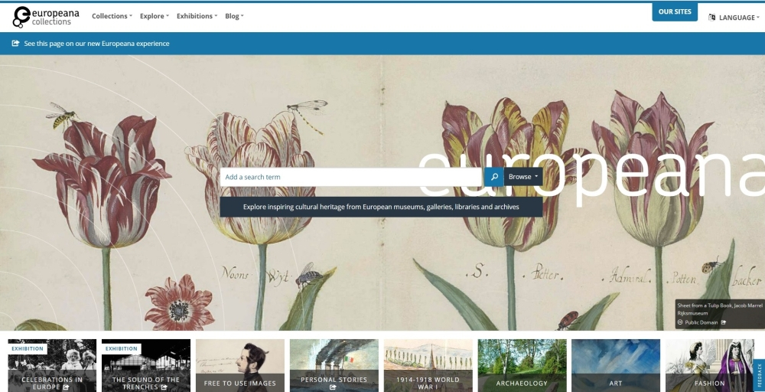Click the external link icon on Celebrations in Europe
Image resolution: width=765 pixels, height=392 pixels.
point(66,387)
